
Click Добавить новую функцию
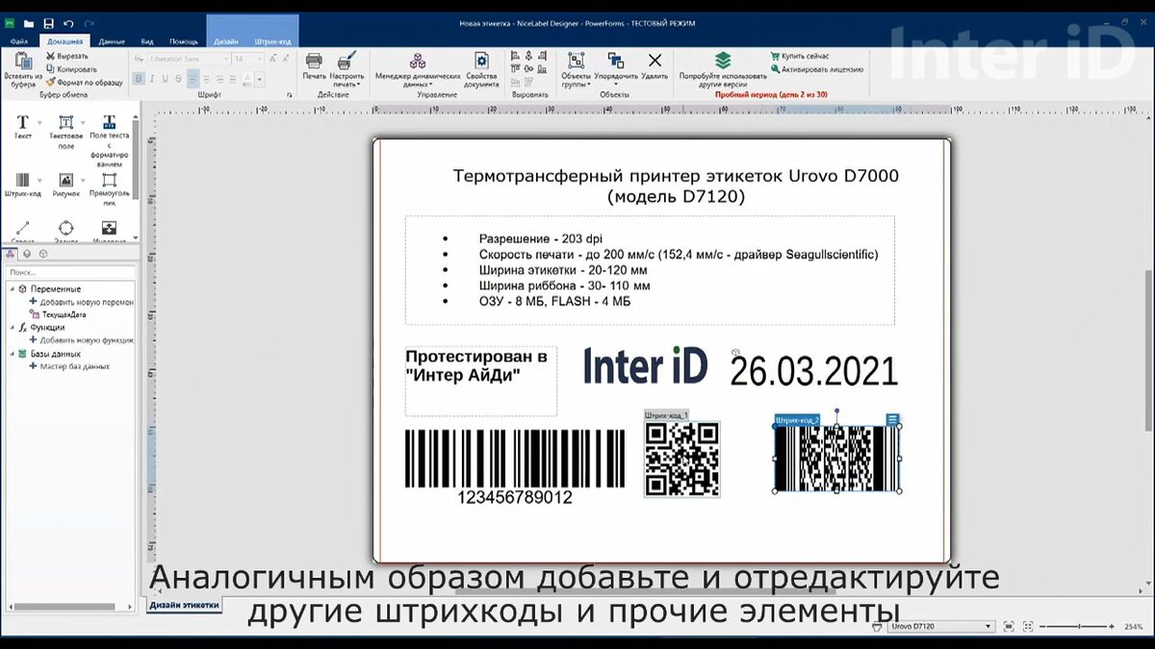(x=82, y=340)
